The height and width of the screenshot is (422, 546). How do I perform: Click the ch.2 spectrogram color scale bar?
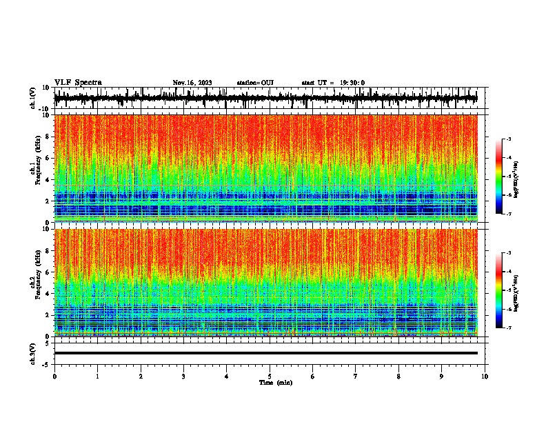[499, 290]
